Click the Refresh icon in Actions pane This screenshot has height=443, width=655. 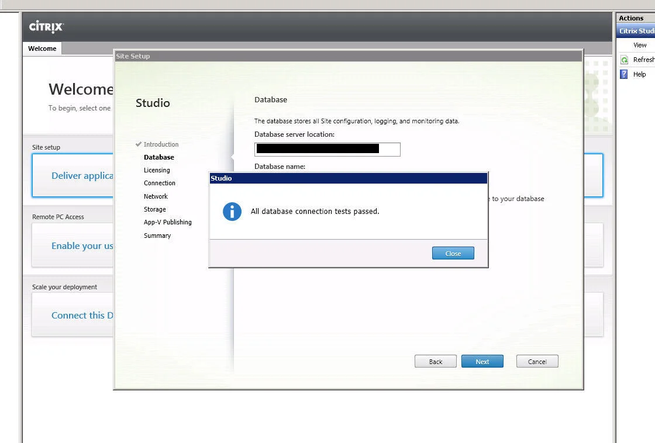(x=624, y=60)
